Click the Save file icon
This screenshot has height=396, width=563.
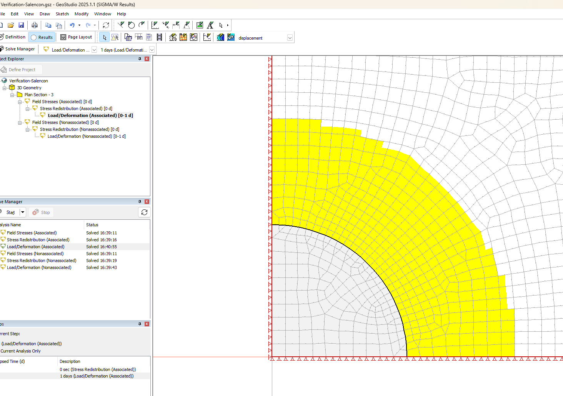click(x=21, y=25)
